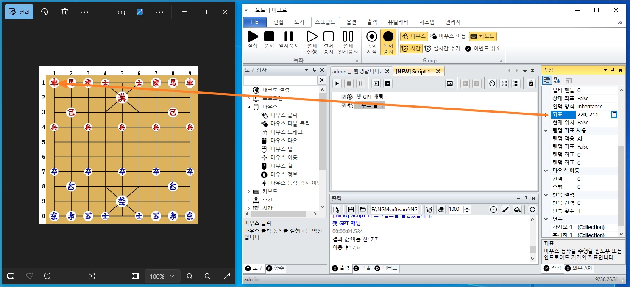Open the 옵션 ribbon tab
Screen dimensions: 630x287
[x=351, y=22]
